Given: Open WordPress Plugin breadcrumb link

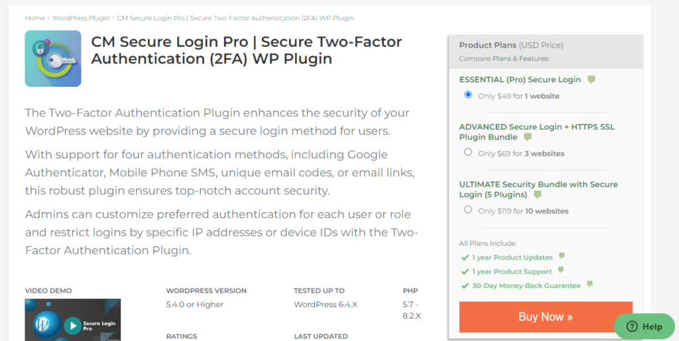Looking at the screenshot, I should [80, 18].
